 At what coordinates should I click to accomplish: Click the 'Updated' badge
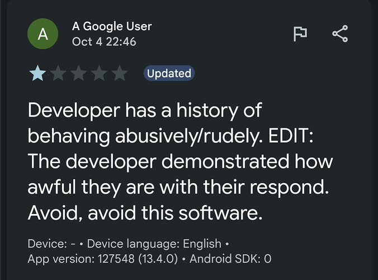(169, 73)
